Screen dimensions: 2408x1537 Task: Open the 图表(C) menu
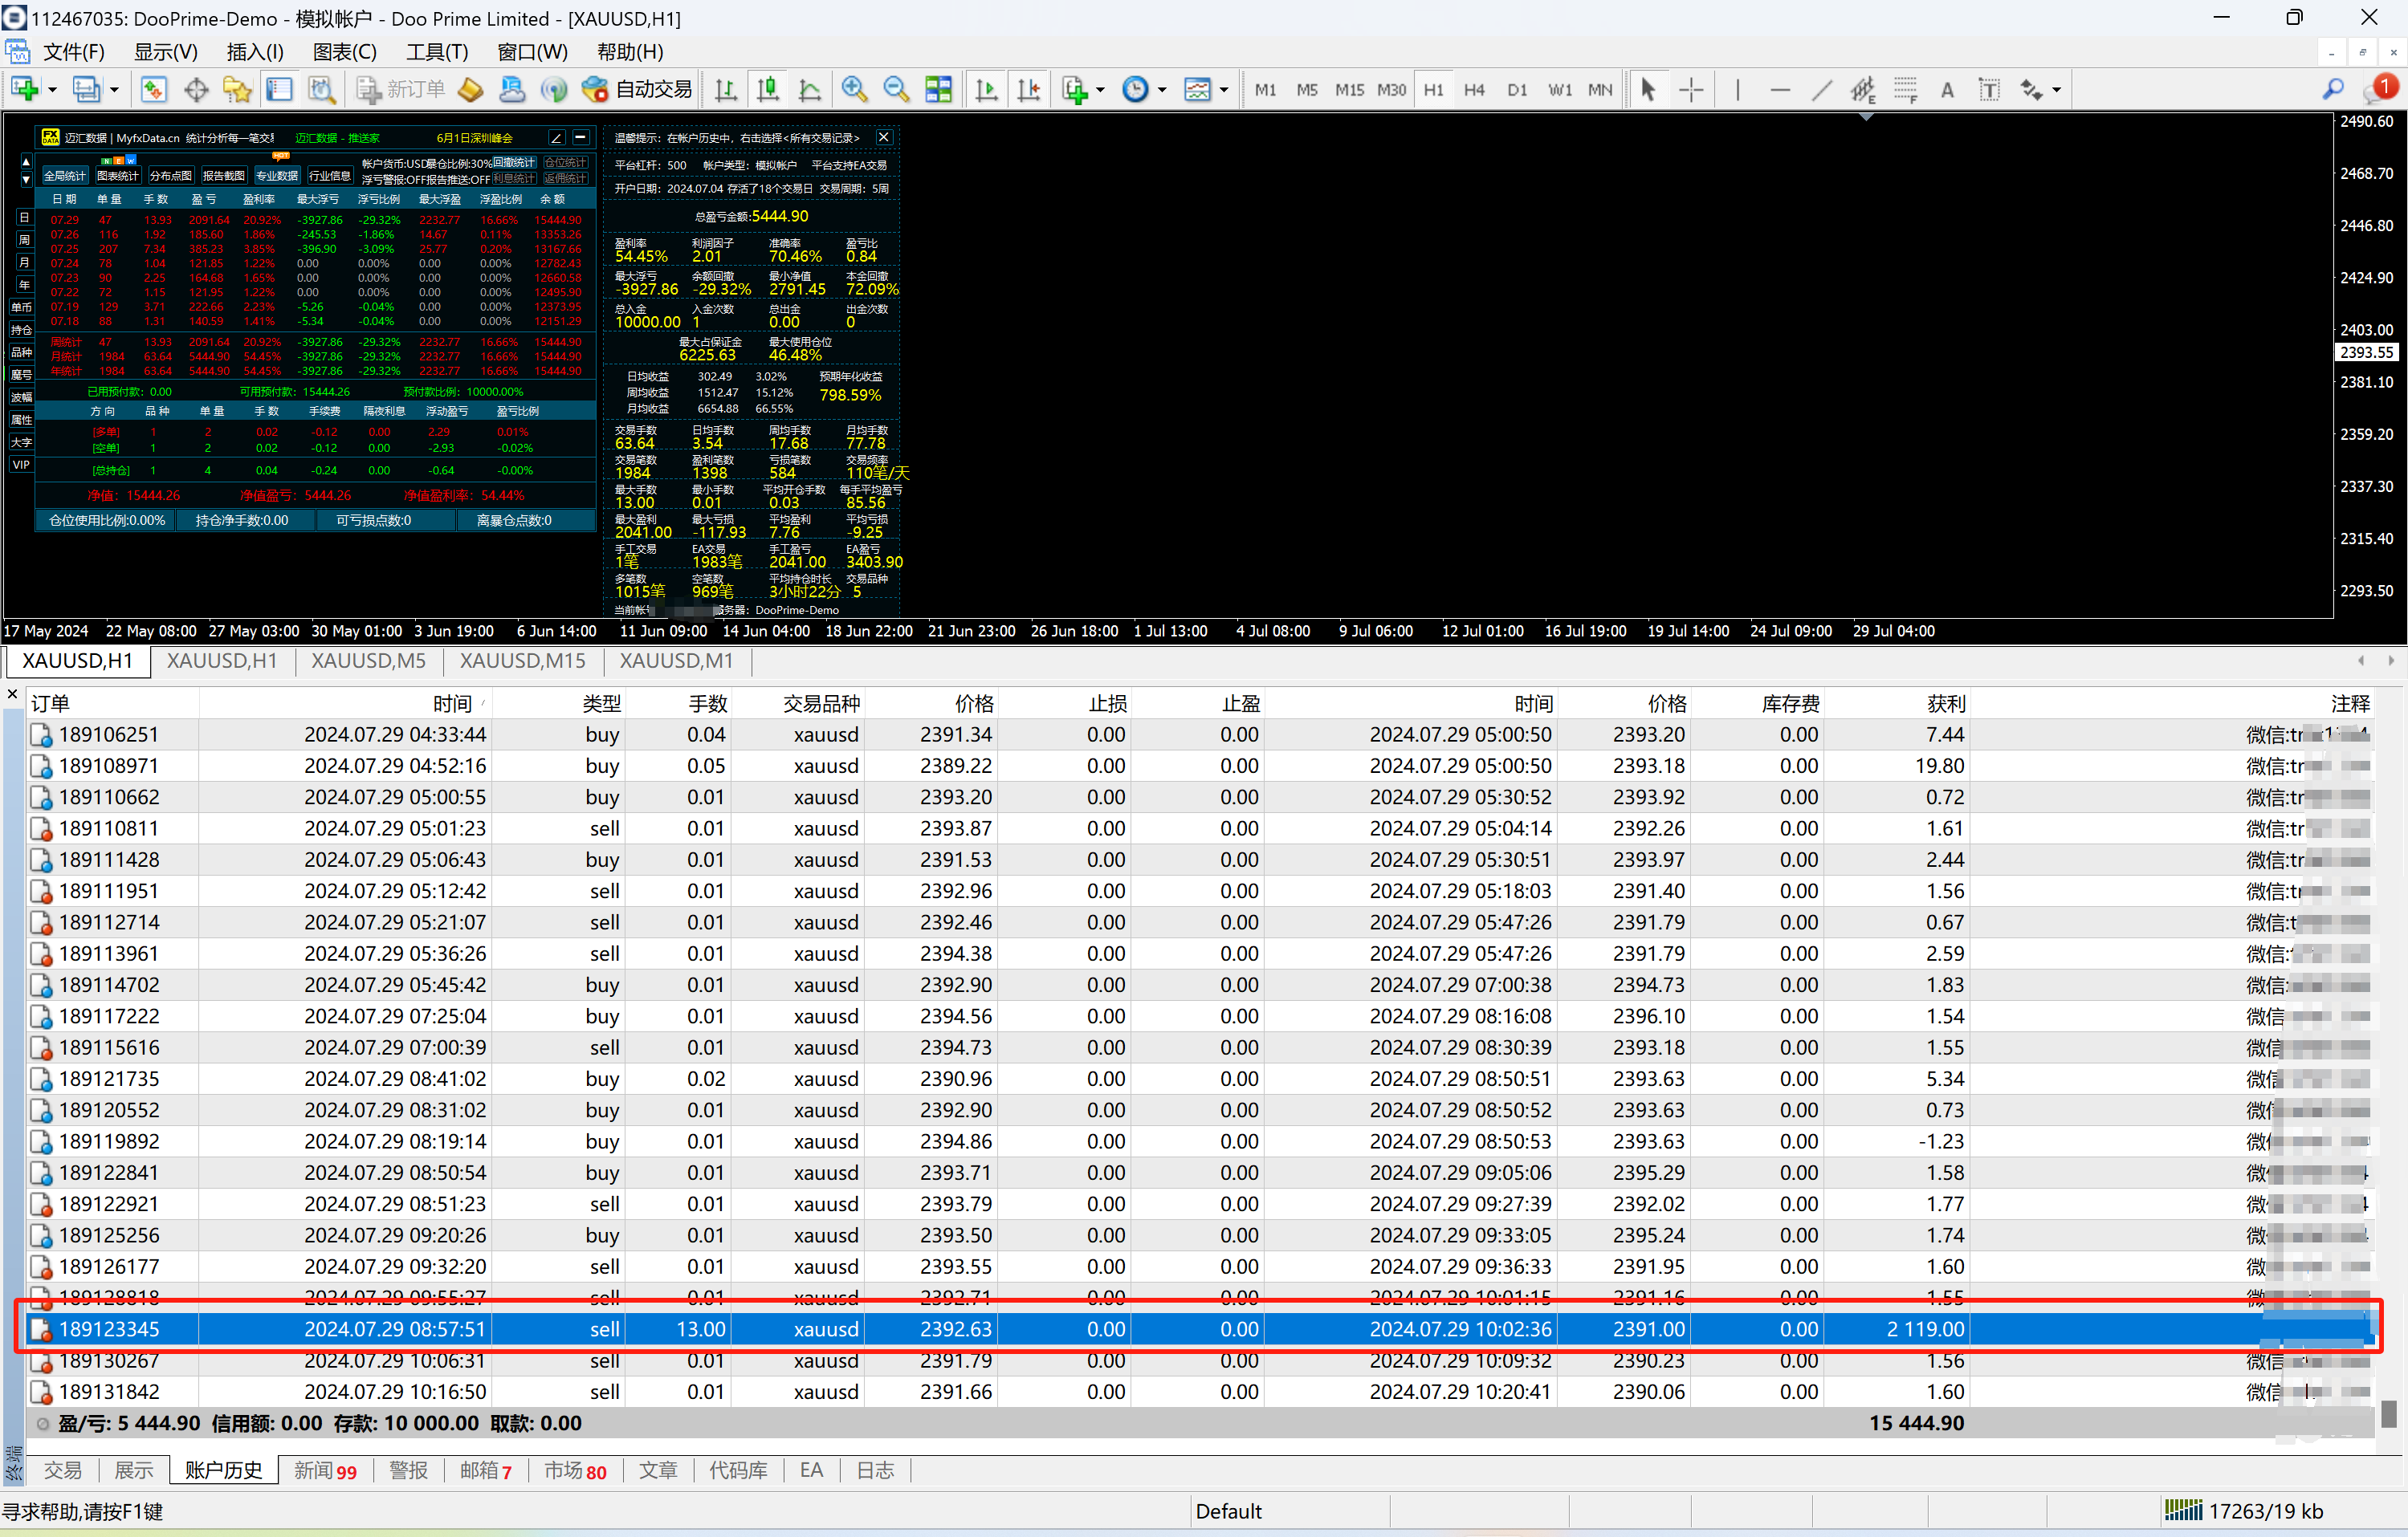344,52
